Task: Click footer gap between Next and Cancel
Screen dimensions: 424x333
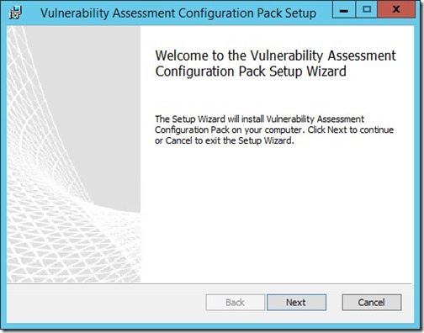Action: [x=334, y=303]
